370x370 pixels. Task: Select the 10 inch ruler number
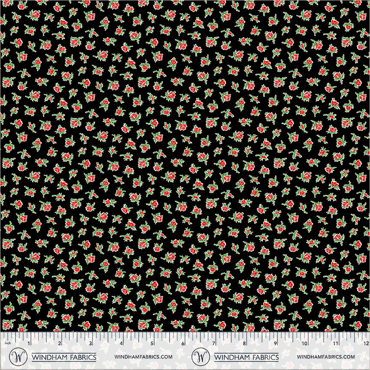[x=305, y=344]
